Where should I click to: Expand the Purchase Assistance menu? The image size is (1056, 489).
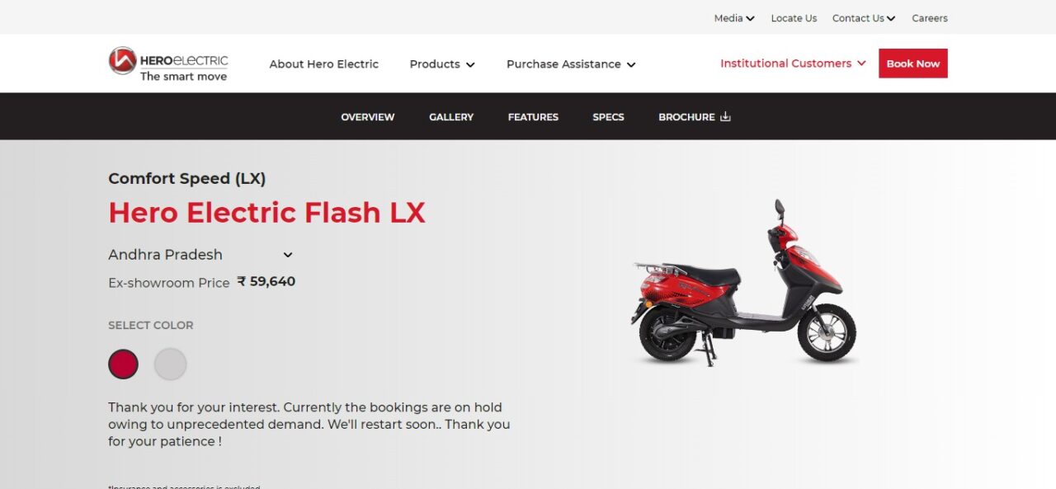571,64
